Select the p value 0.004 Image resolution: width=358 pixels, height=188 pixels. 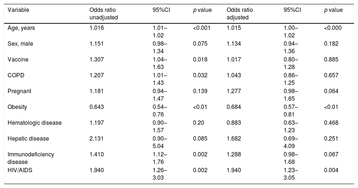pyautogui.click(x=331, y=170)
